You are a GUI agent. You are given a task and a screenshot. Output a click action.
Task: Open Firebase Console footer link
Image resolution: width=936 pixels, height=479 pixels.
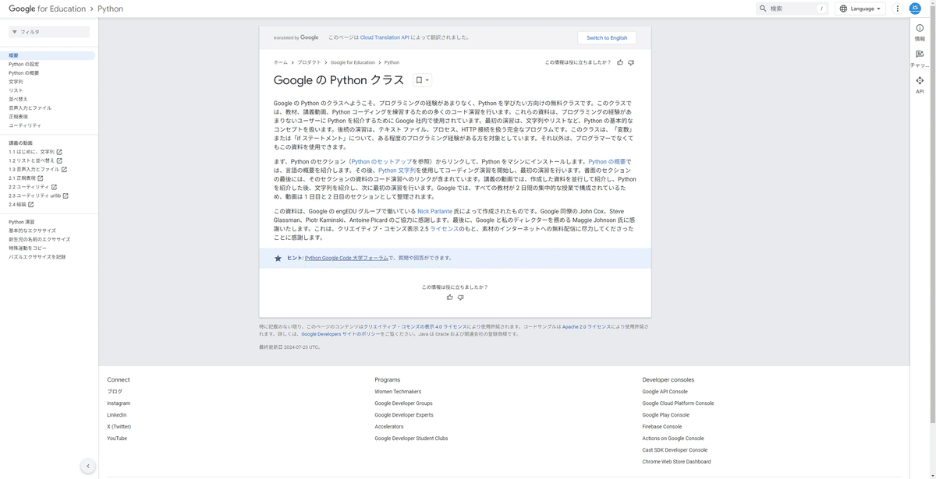(x=662, y=427)
